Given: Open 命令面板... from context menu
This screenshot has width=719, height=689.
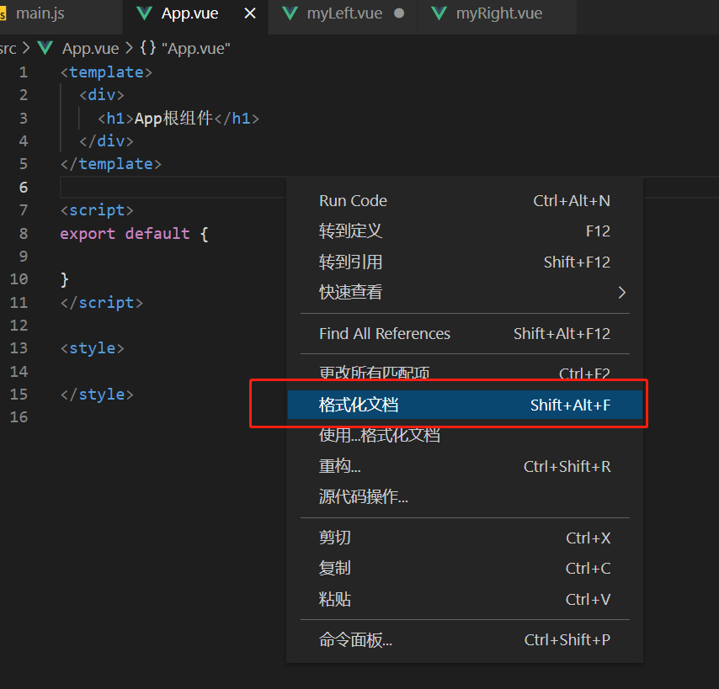Looking at the screenshot, I should click(x=465, y=639).
